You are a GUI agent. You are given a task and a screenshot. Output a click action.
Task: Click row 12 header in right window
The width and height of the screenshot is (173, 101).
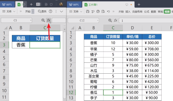(71, 92)
